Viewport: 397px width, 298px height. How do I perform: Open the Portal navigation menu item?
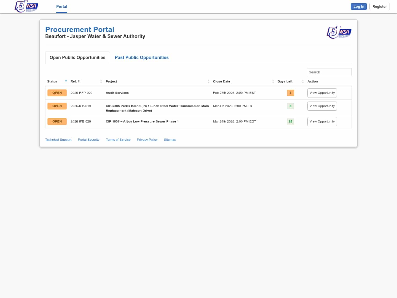click(61, 7)
